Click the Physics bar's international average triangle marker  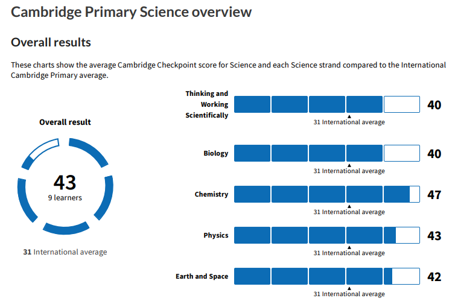(x=349, y=247)
